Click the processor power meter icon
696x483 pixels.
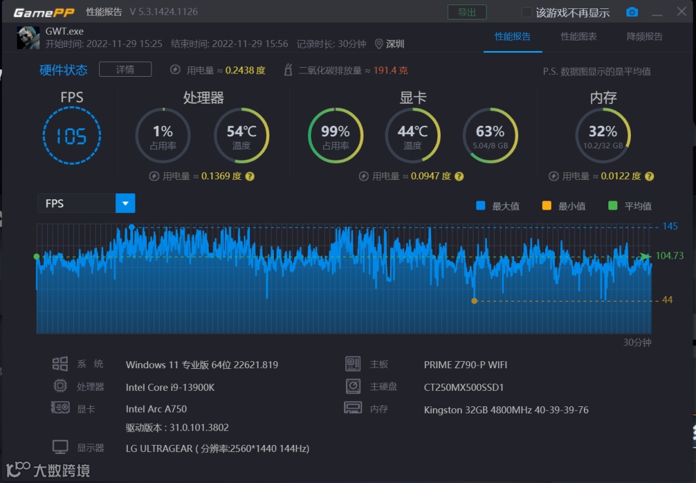click(154, 177)
